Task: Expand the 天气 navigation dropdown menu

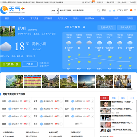Action: pos(21,19)
